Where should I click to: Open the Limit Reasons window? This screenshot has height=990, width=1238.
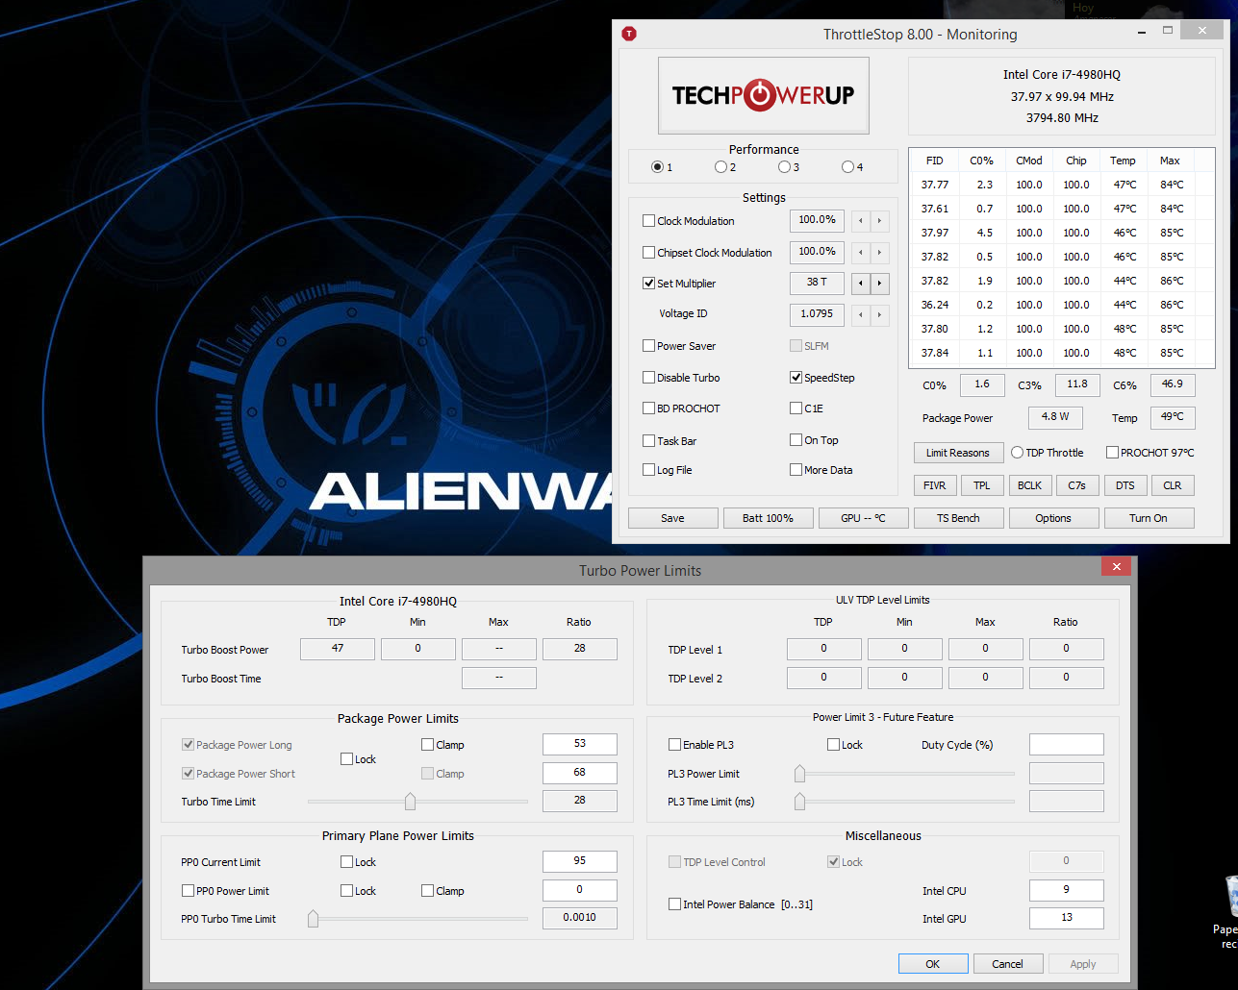pyautogui.click(x=957, y=453)
